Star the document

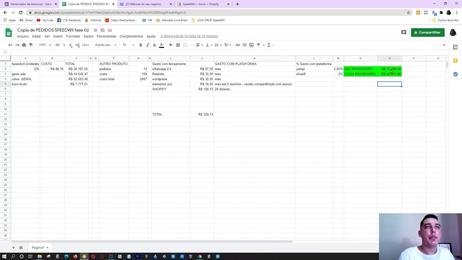(x=95, y=30)
